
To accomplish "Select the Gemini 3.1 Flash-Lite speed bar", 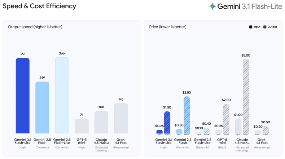I will pyautogui.click(x=22, y=96).
